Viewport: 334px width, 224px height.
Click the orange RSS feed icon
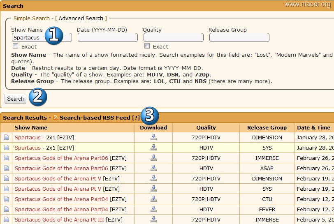[56, 118]
